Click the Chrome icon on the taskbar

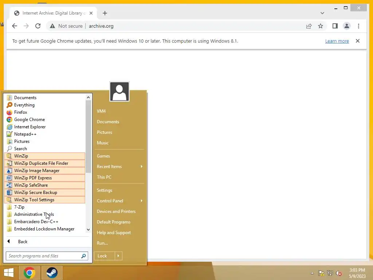pos(30,273)
